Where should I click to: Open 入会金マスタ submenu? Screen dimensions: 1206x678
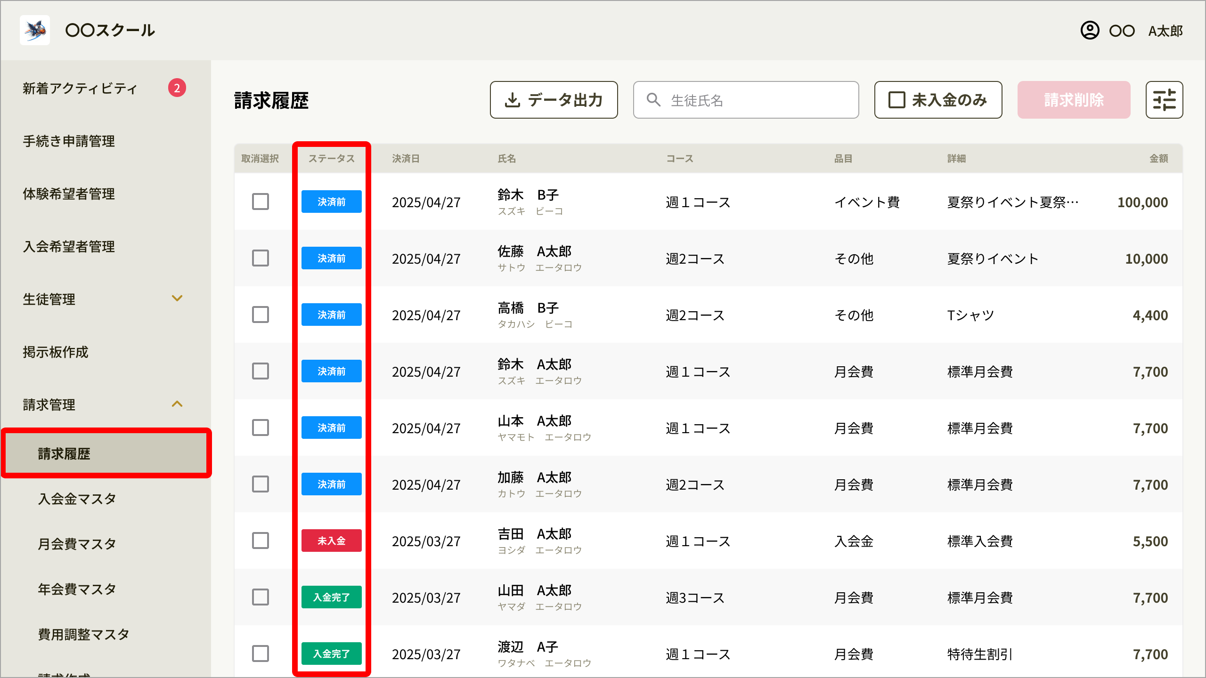coord(77,499)
